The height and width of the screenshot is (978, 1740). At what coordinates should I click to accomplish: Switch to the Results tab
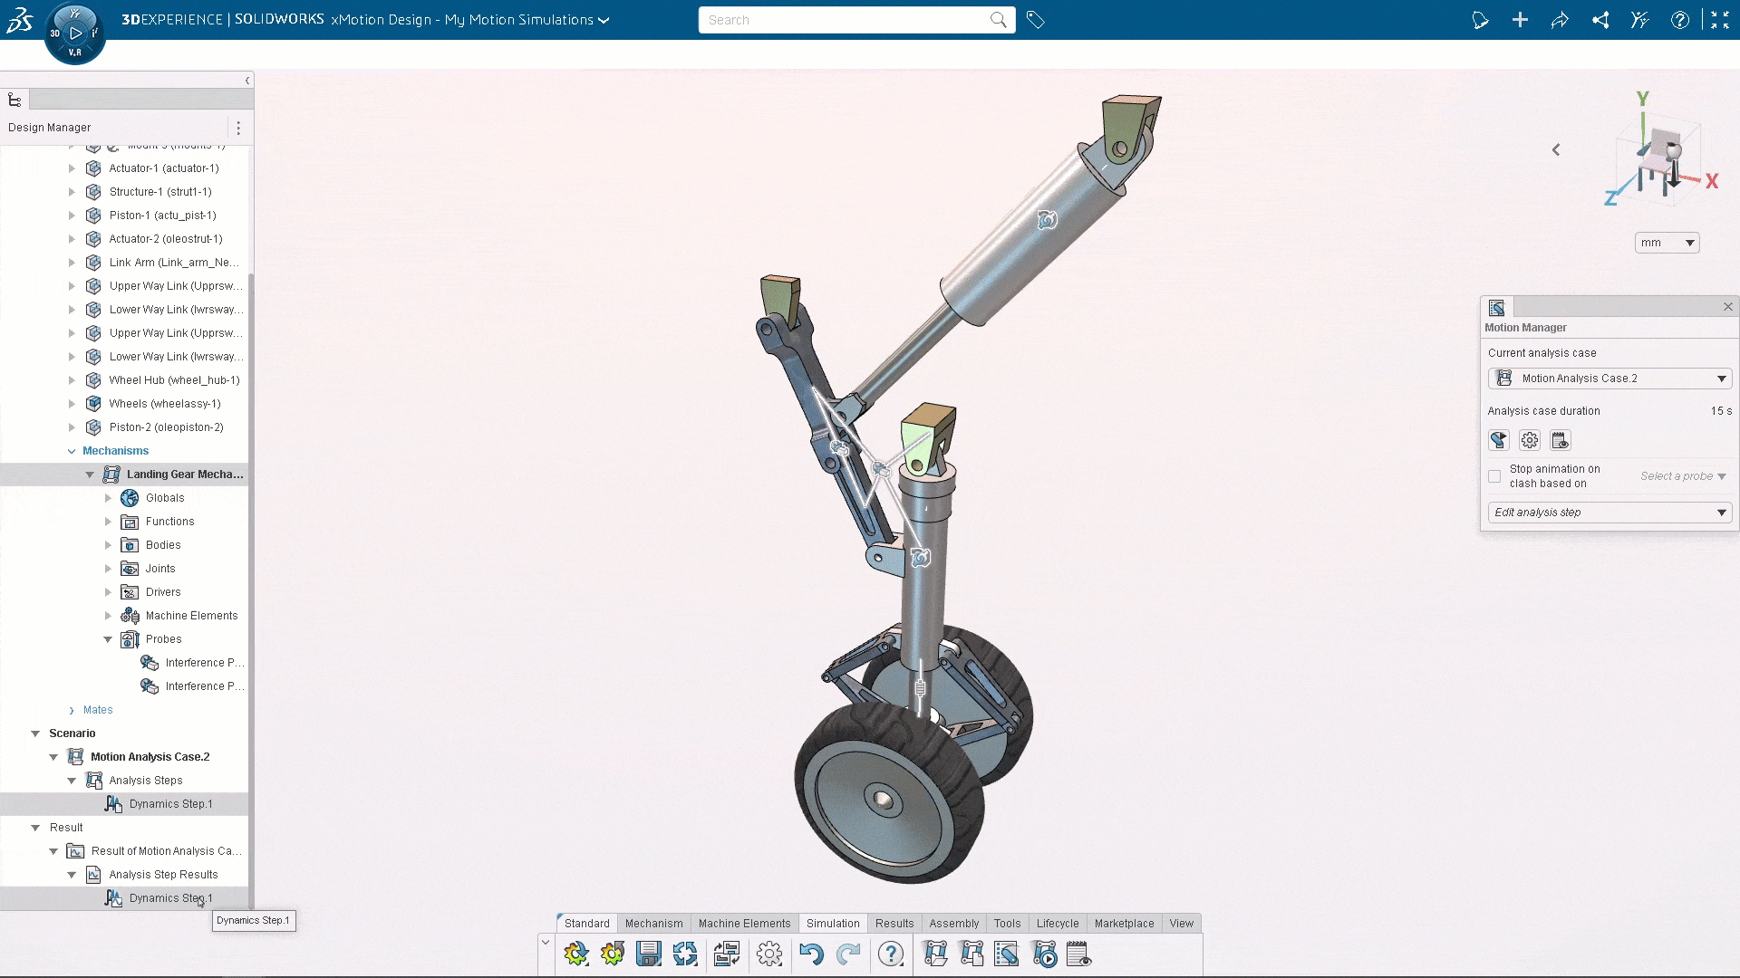[894, 924]
